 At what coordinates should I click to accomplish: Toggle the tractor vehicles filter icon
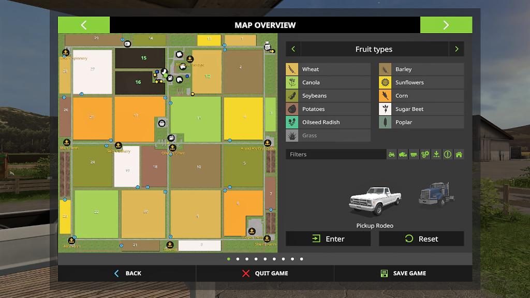point(392,154)
